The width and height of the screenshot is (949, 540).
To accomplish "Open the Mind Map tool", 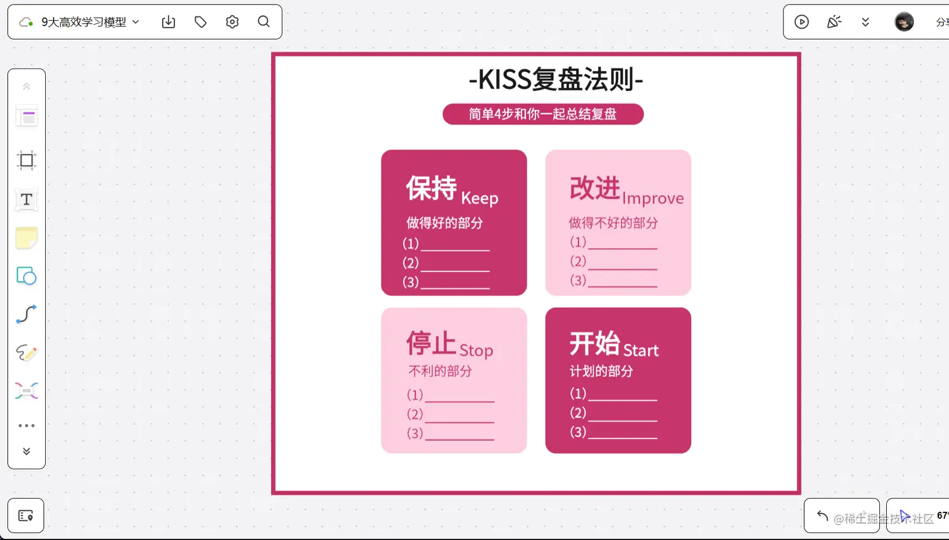I will tap(26, 390).
